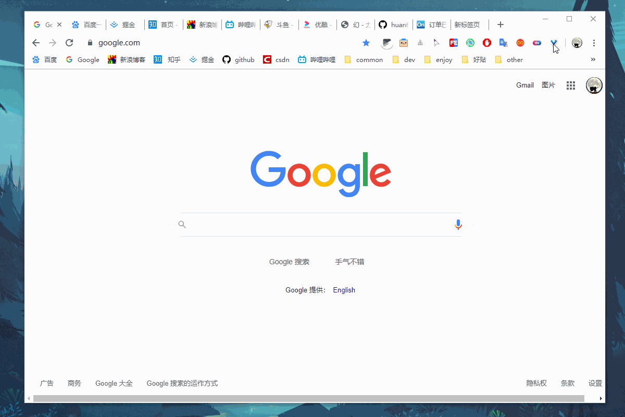Open the dev bookmarks folder
Viewport: 625px width, 417px height.
(x=404, y=60)
